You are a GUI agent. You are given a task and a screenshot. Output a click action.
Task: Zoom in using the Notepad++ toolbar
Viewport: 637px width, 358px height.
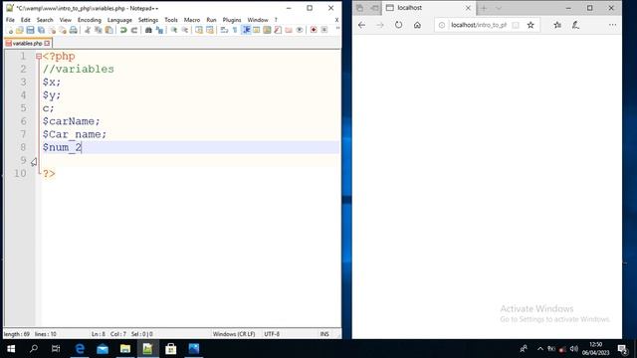coord(174,30)
